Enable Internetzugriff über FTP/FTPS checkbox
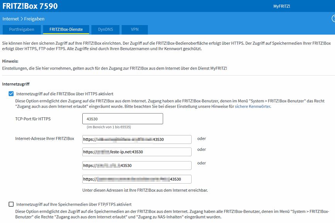The image size is (335, 223). tap(11, 204)
